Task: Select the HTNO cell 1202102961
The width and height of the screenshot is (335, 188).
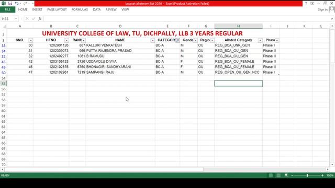Action: (x=51, y=72)
